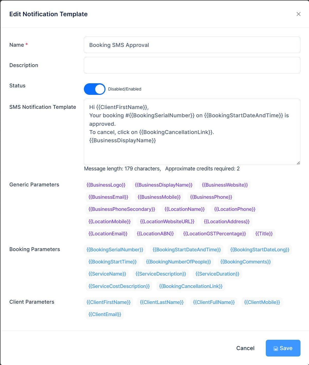This screenshot has width=309, height=365.
Task: Close the Edit Notification Template dialog
Action: [298, 14]
